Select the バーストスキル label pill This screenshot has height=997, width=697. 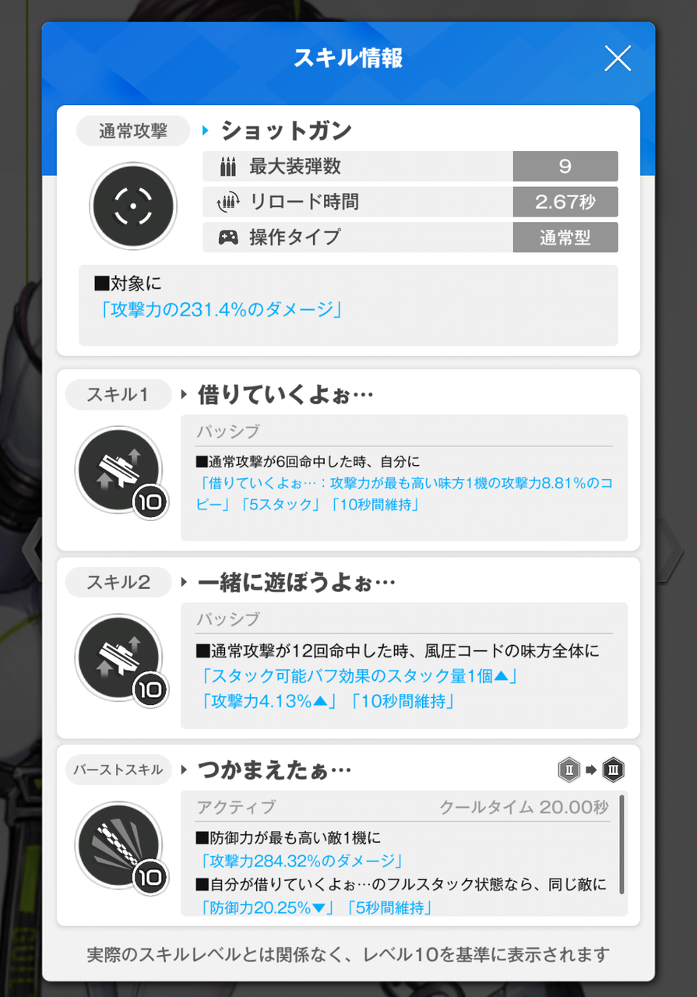click(118, 770)
